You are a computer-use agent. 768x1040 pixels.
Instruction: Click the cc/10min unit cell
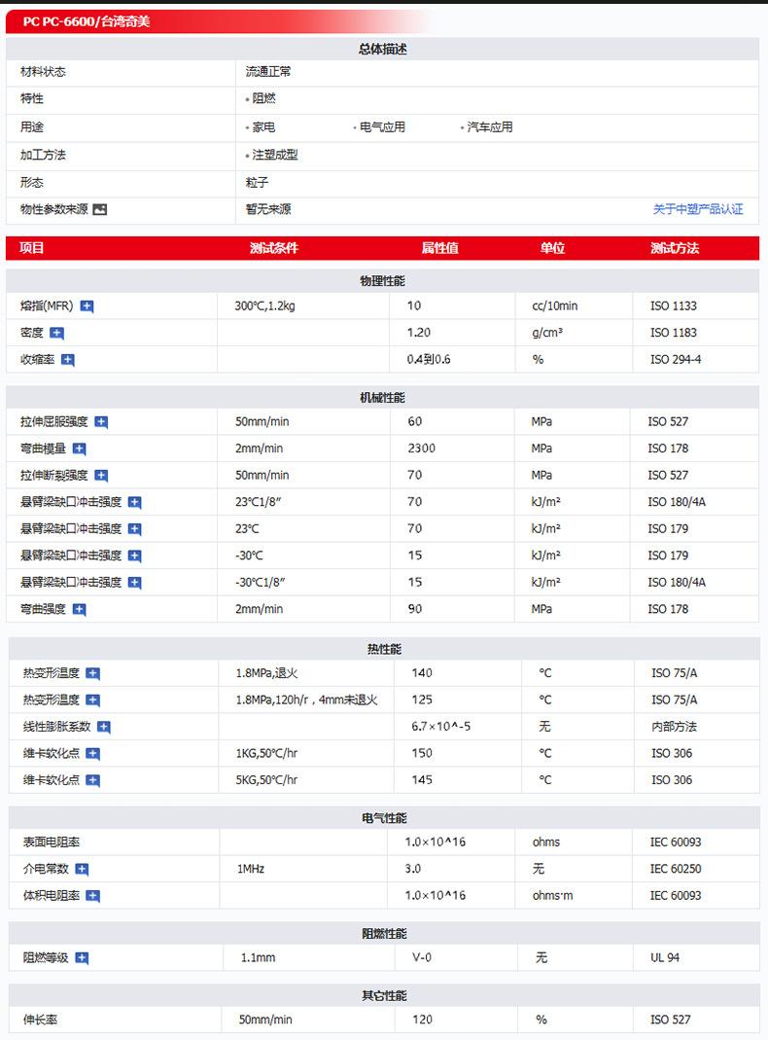pos(555,305)
